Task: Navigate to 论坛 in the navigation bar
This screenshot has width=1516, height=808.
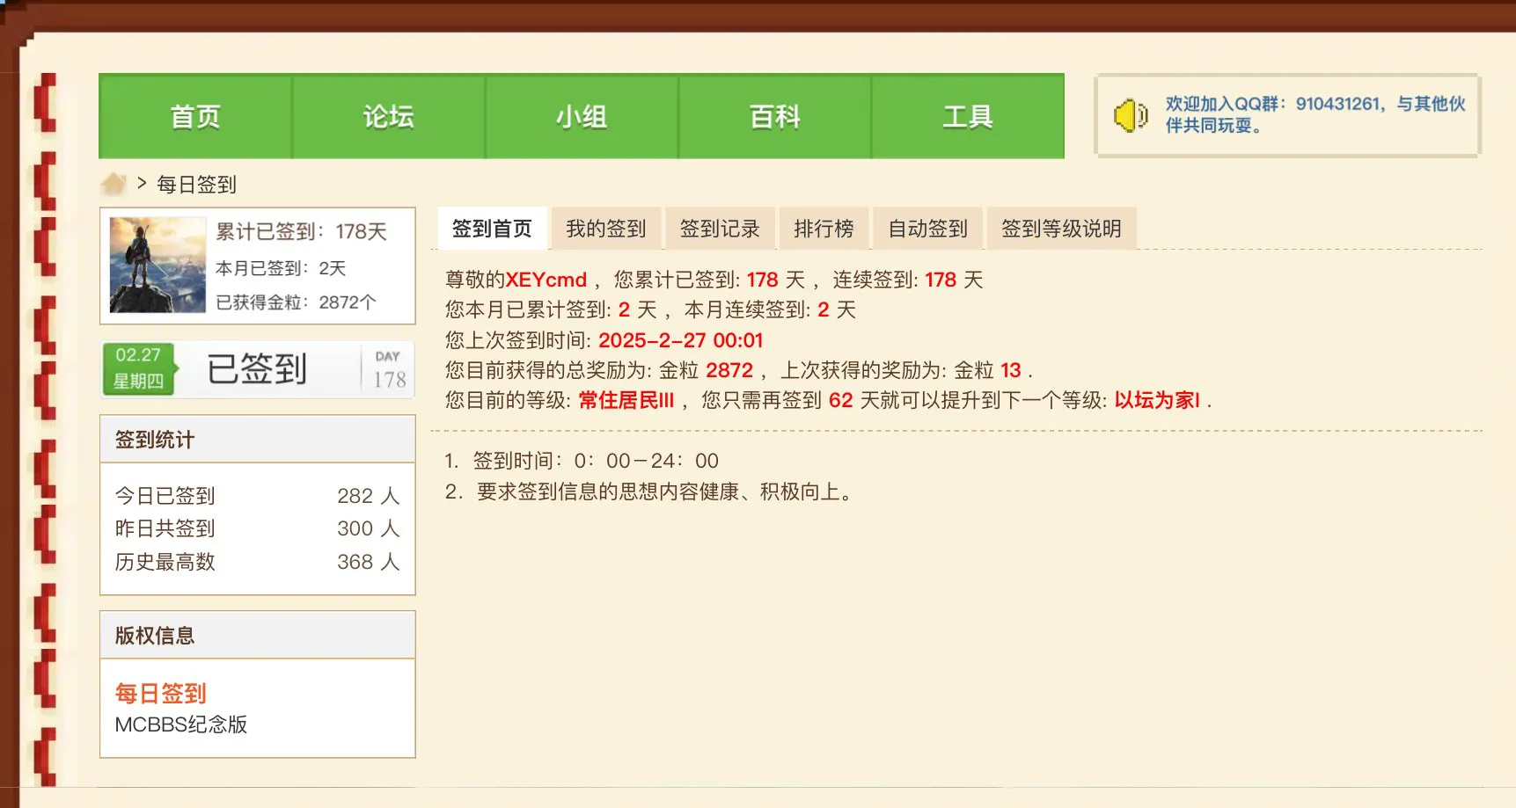Action: [388, 115]
